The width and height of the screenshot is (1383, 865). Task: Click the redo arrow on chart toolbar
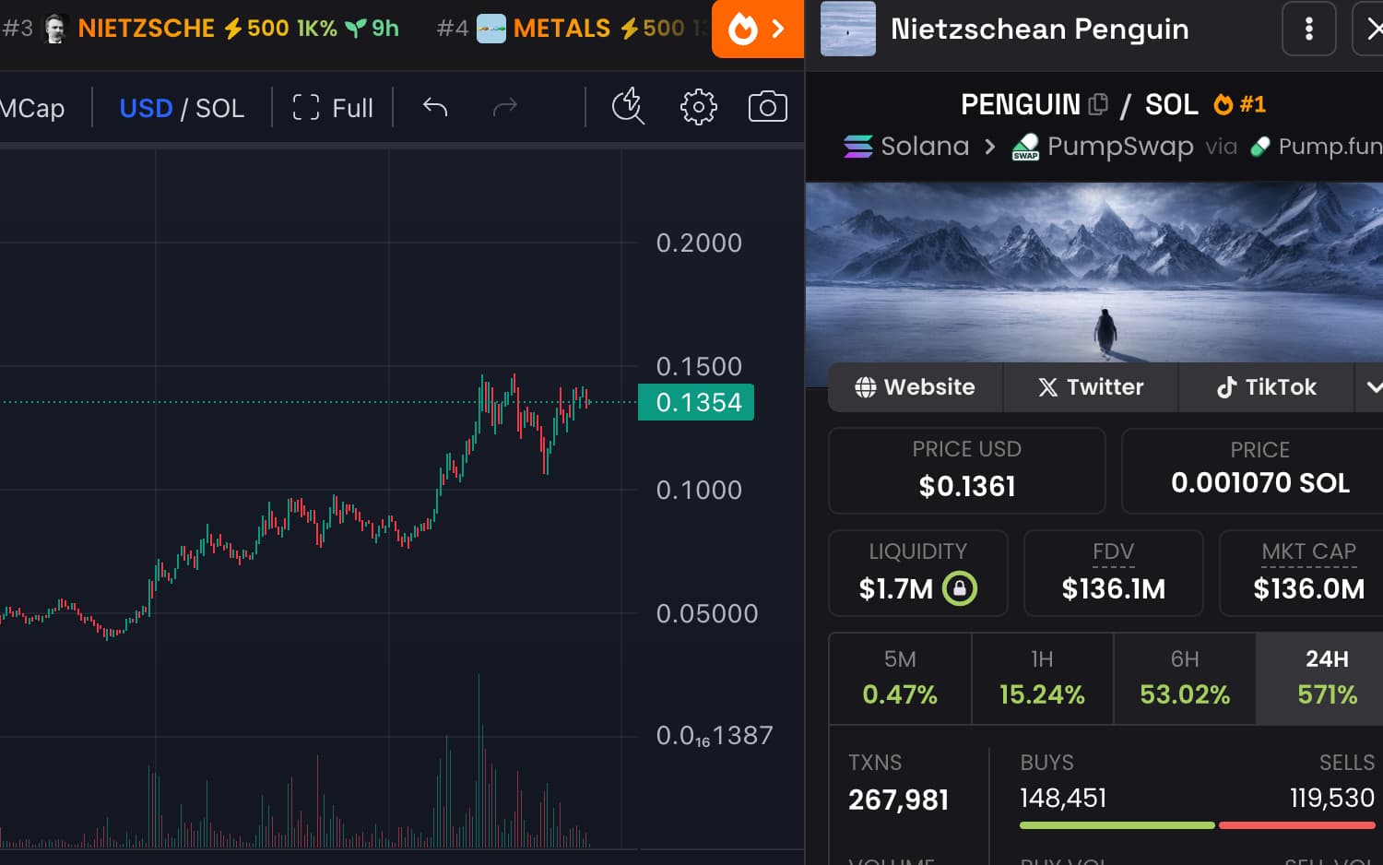pyautogui.click(x=505, y=108)
